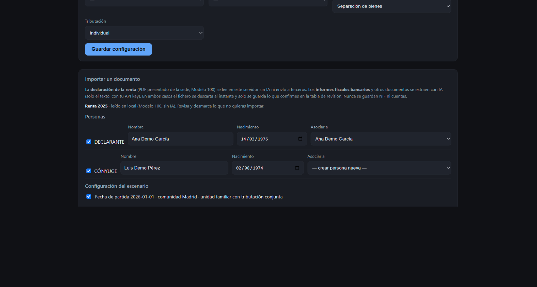Screen dimensions: 537x287
Task: Click the 'Renta 2025' bold text
Action: [96, 106]
